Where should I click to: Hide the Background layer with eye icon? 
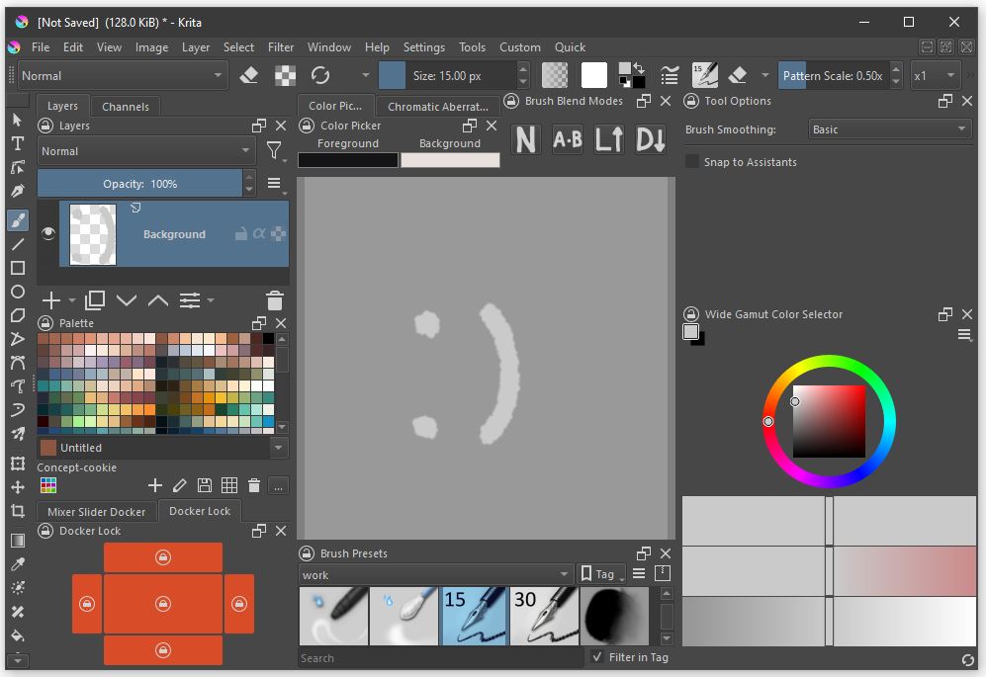tap(48, 234)
